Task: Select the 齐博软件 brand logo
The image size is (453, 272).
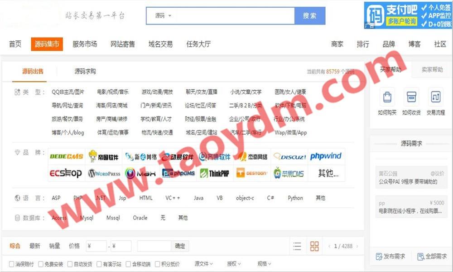Action: 215,156
